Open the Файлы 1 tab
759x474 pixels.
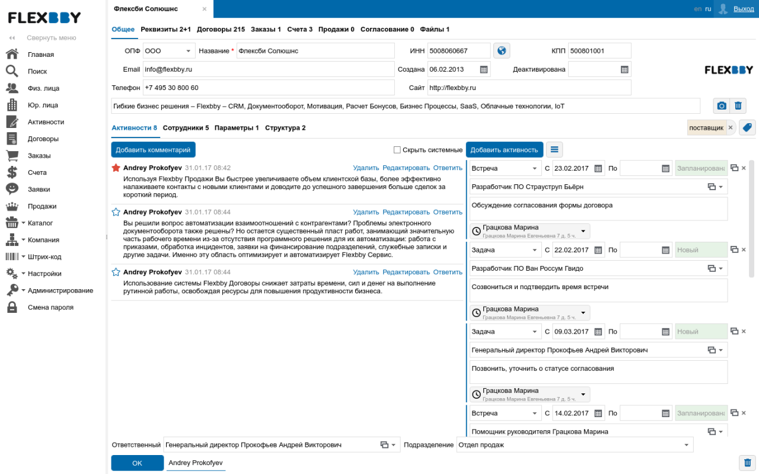coord(435,29)
